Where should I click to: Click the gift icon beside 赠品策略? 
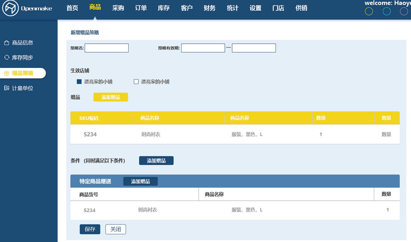coord(7,73)
